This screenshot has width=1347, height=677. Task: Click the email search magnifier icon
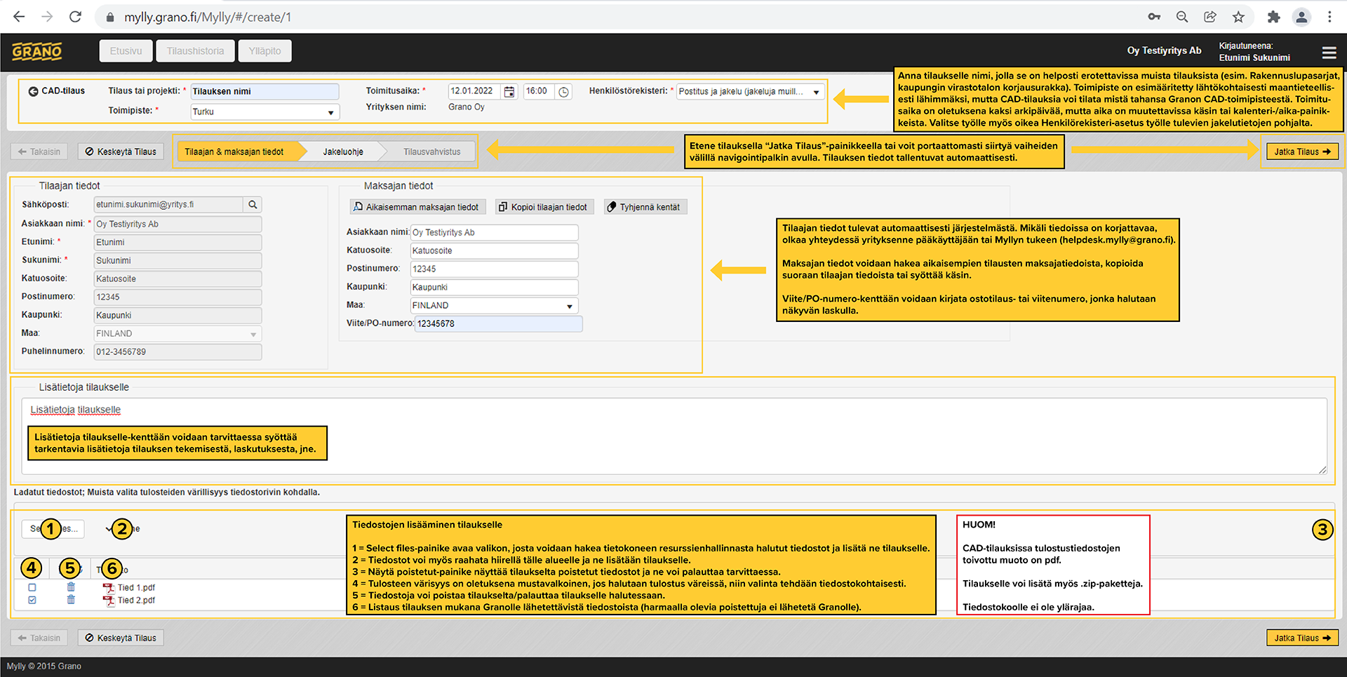[x=253, y=205]
